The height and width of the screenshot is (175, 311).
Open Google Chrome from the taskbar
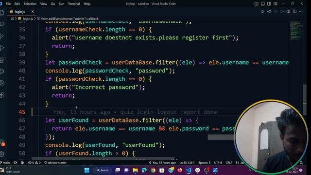[x=153, y=170]
